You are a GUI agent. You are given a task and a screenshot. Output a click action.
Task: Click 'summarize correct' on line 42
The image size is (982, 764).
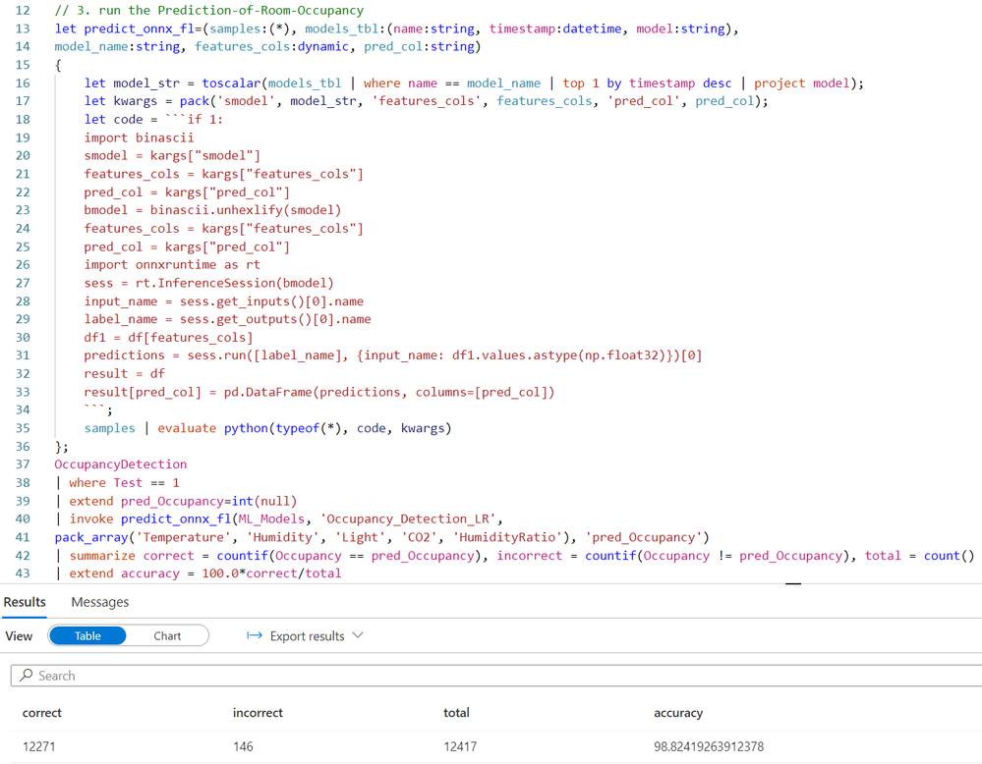click(x=132, y=556)
